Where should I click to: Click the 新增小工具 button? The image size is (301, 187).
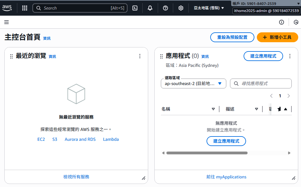tap(278, 37)
